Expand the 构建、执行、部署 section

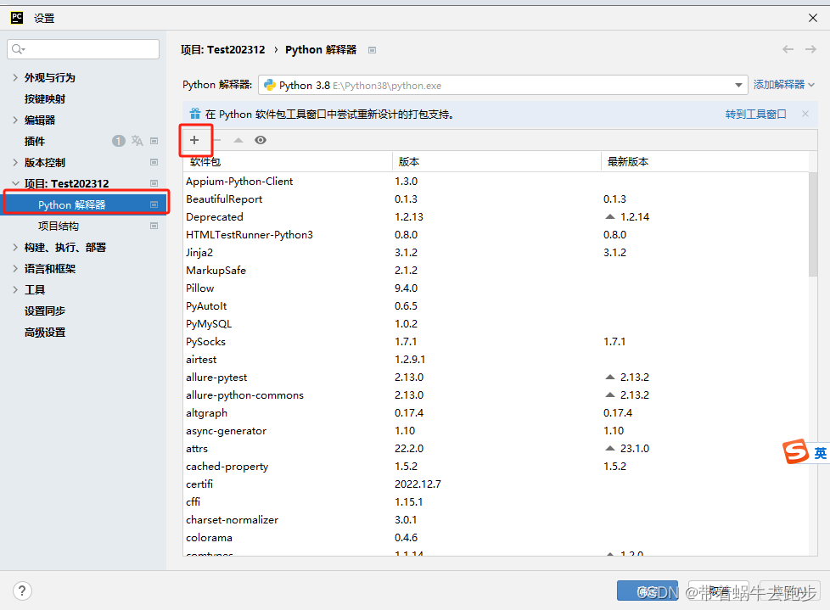(15, 247)
